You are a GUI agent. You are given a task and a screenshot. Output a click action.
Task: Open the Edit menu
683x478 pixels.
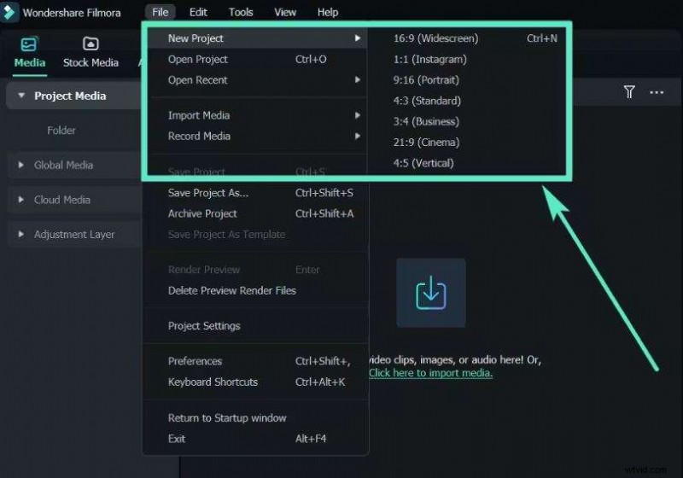tap(198, 12)
